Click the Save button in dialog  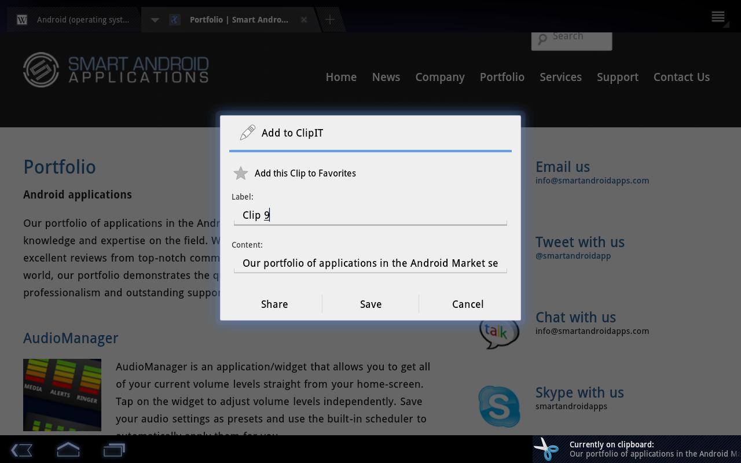tap(370, 304)
